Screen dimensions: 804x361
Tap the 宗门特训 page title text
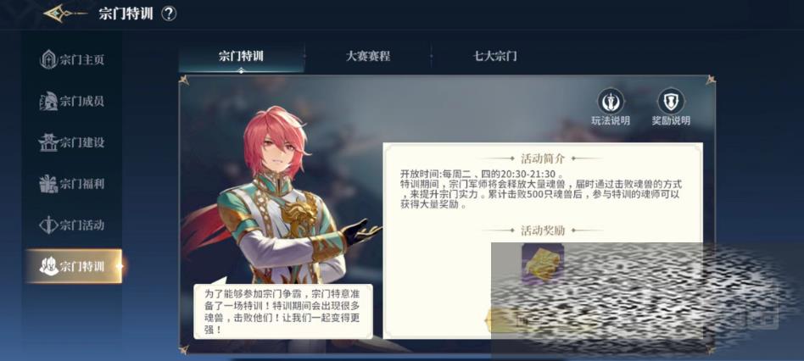click(126, 14)
